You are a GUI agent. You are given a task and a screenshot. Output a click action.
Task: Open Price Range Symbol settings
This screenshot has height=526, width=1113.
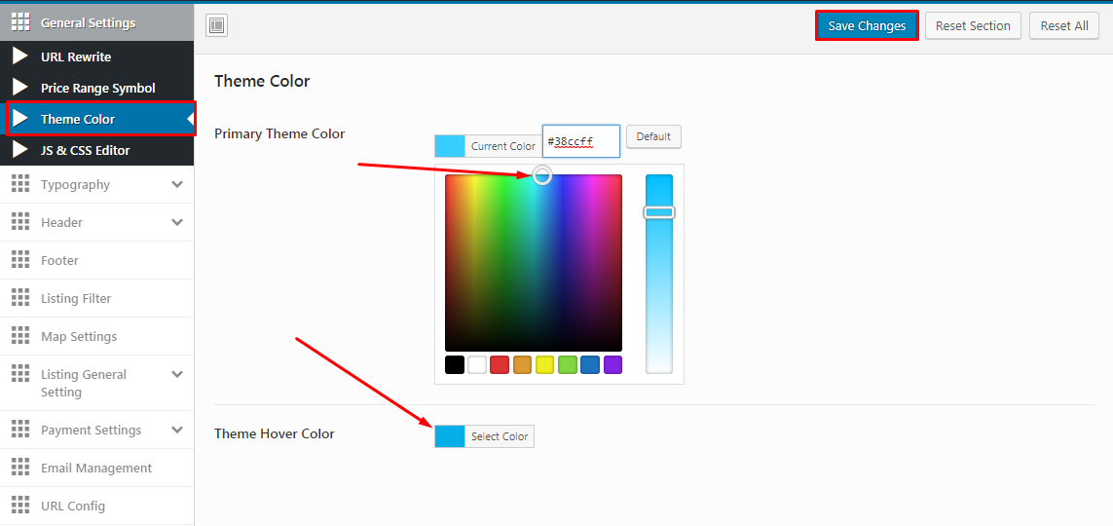pyautogui.click(x=97, y=88)
